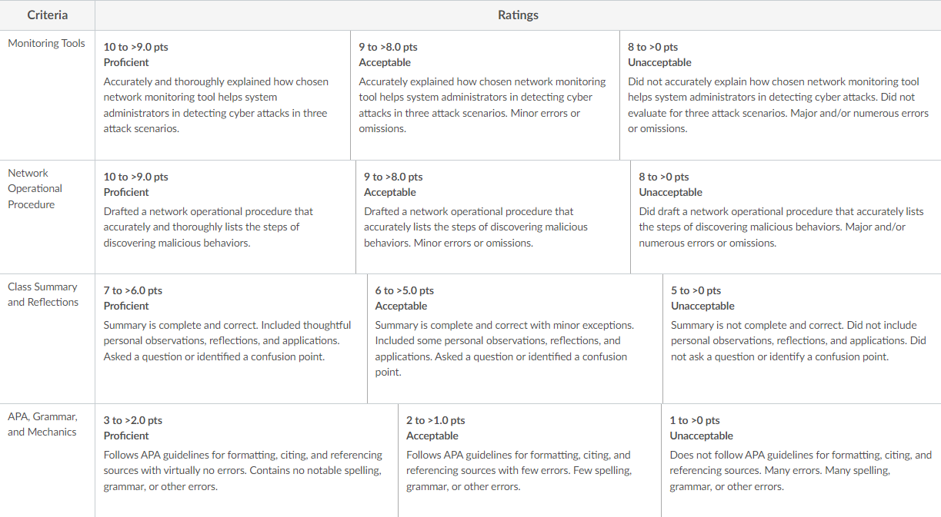The width and height of the screenshot is (941, 517).
Task: Select the Monitoring Tools criterion label
Action: click(x=46, y=43)
